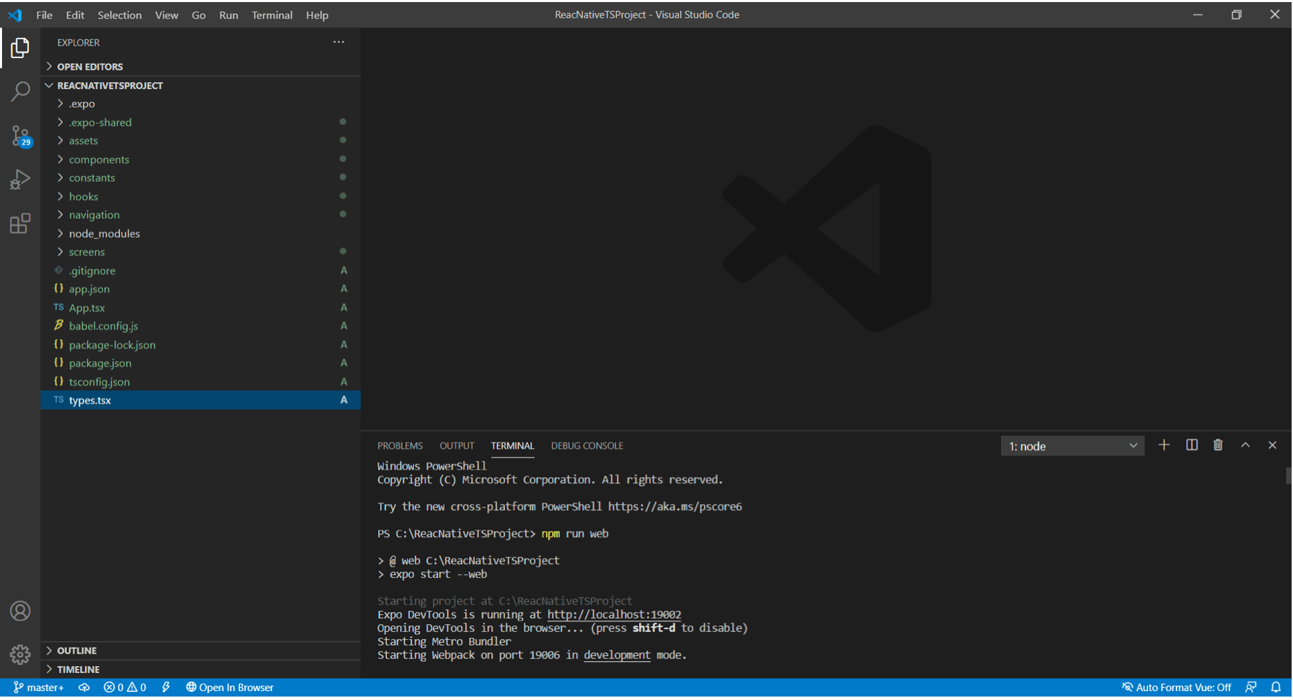Create a new terminal with plus icon
Image resolution: width=1293 pixels, height=700 pixels.
[x=1164, y=445]
